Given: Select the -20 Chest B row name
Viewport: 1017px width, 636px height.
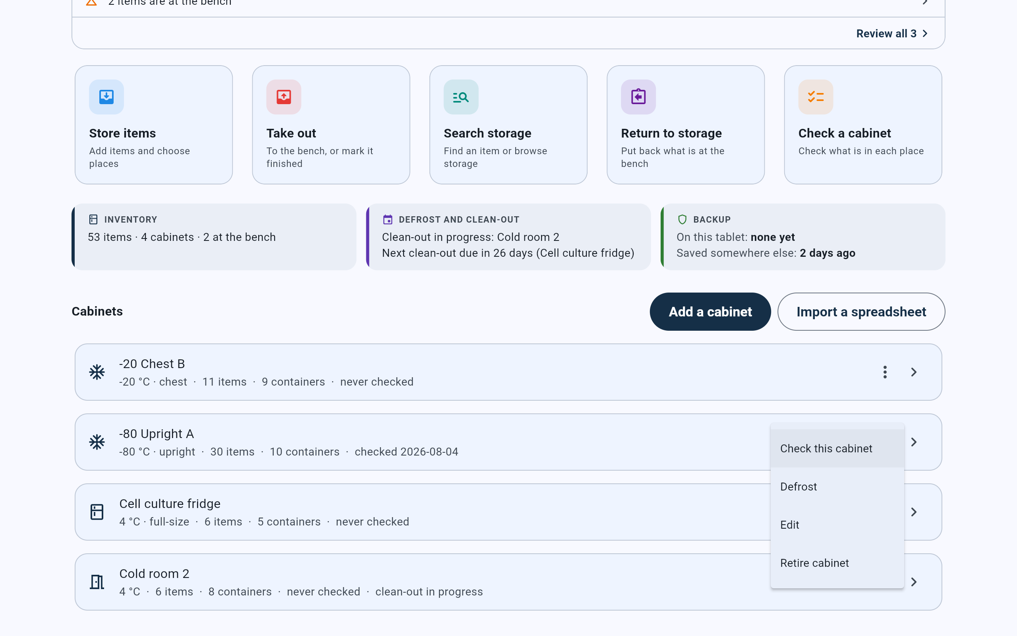Looking at the screenshot, I should [x=152, y=364].
